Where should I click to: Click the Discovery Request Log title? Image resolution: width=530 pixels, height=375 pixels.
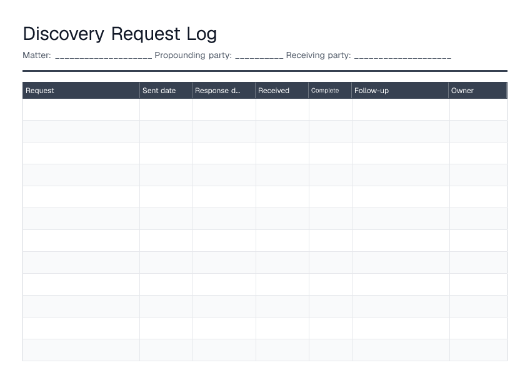pyautogui.click(x=119, y=34)
